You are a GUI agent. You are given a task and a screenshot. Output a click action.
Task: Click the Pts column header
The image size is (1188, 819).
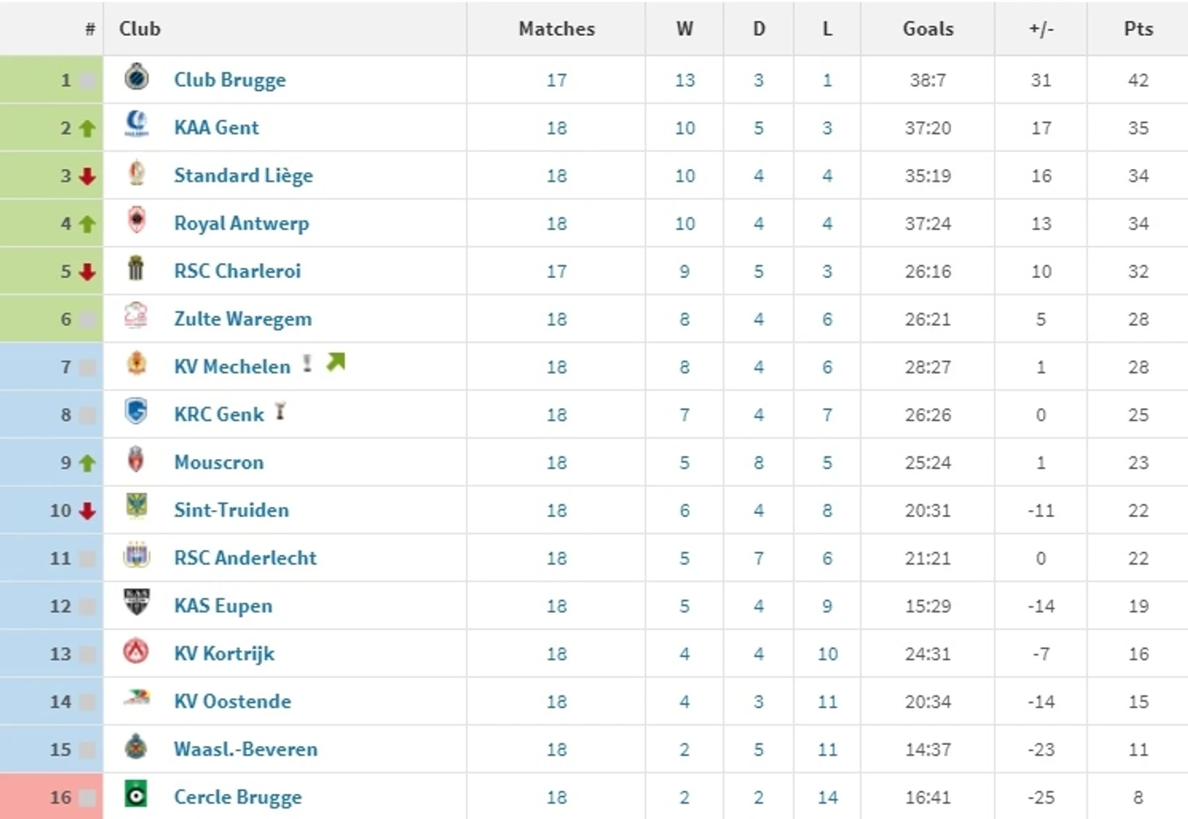pyautogui.click(x=1138, y=28)
